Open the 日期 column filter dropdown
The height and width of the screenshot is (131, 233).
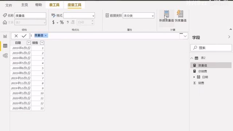(29, 43)
